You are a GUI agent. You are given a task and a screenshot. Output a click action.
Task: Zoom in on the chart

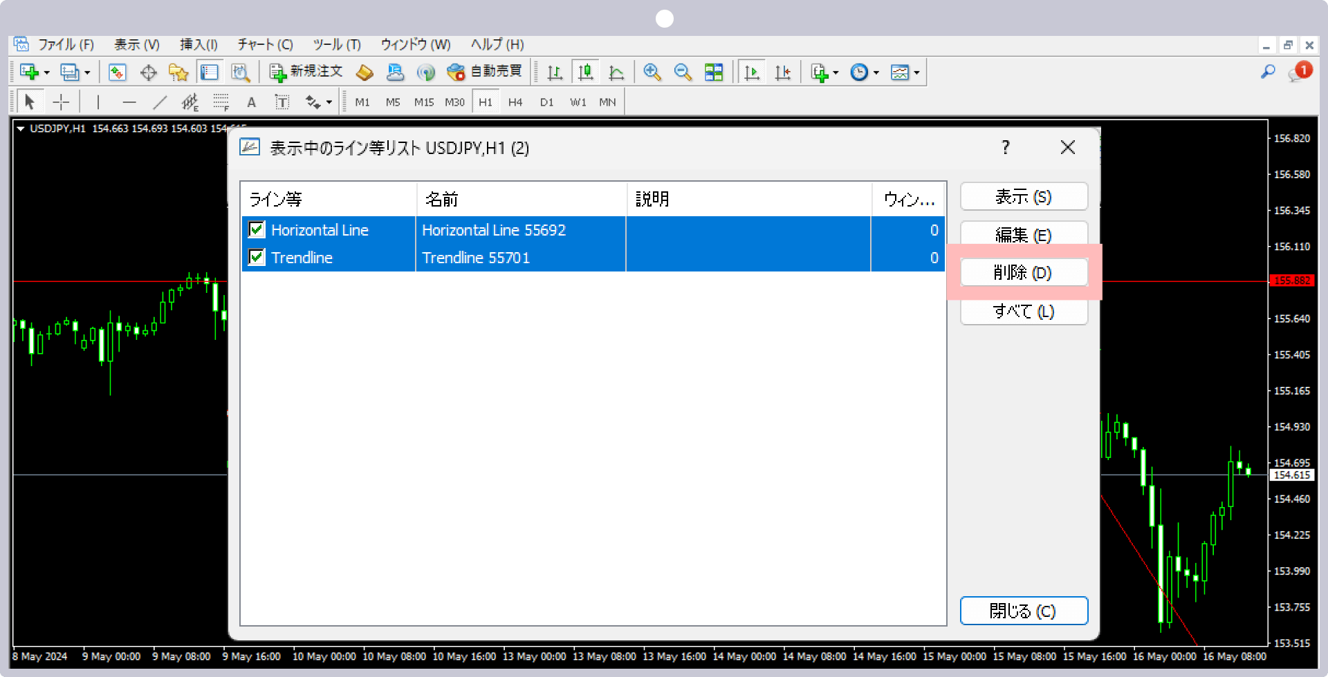(652, 72)
